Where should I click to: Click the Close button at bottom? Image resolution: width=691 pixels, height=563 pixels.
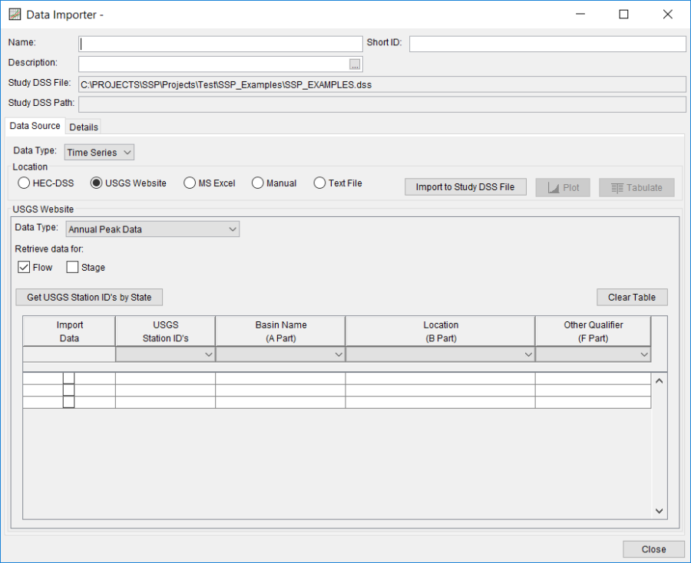(x=653, y=549)
